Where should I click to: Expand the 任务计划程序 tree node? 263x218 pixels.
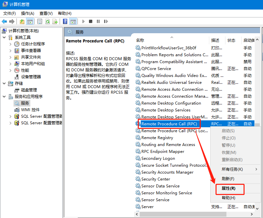[11, 44]
